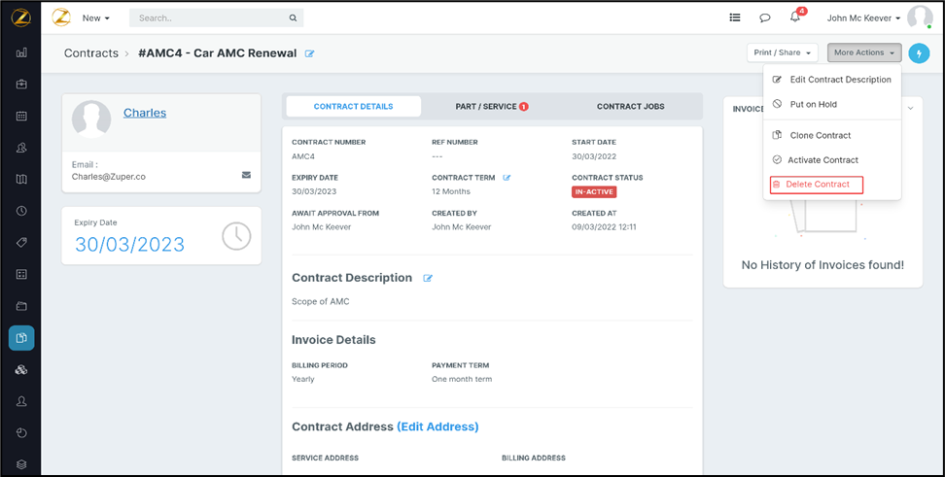Collapse the Invoice panel chevron
Viewport: 945px width, 477px height.
coord(911,109)
